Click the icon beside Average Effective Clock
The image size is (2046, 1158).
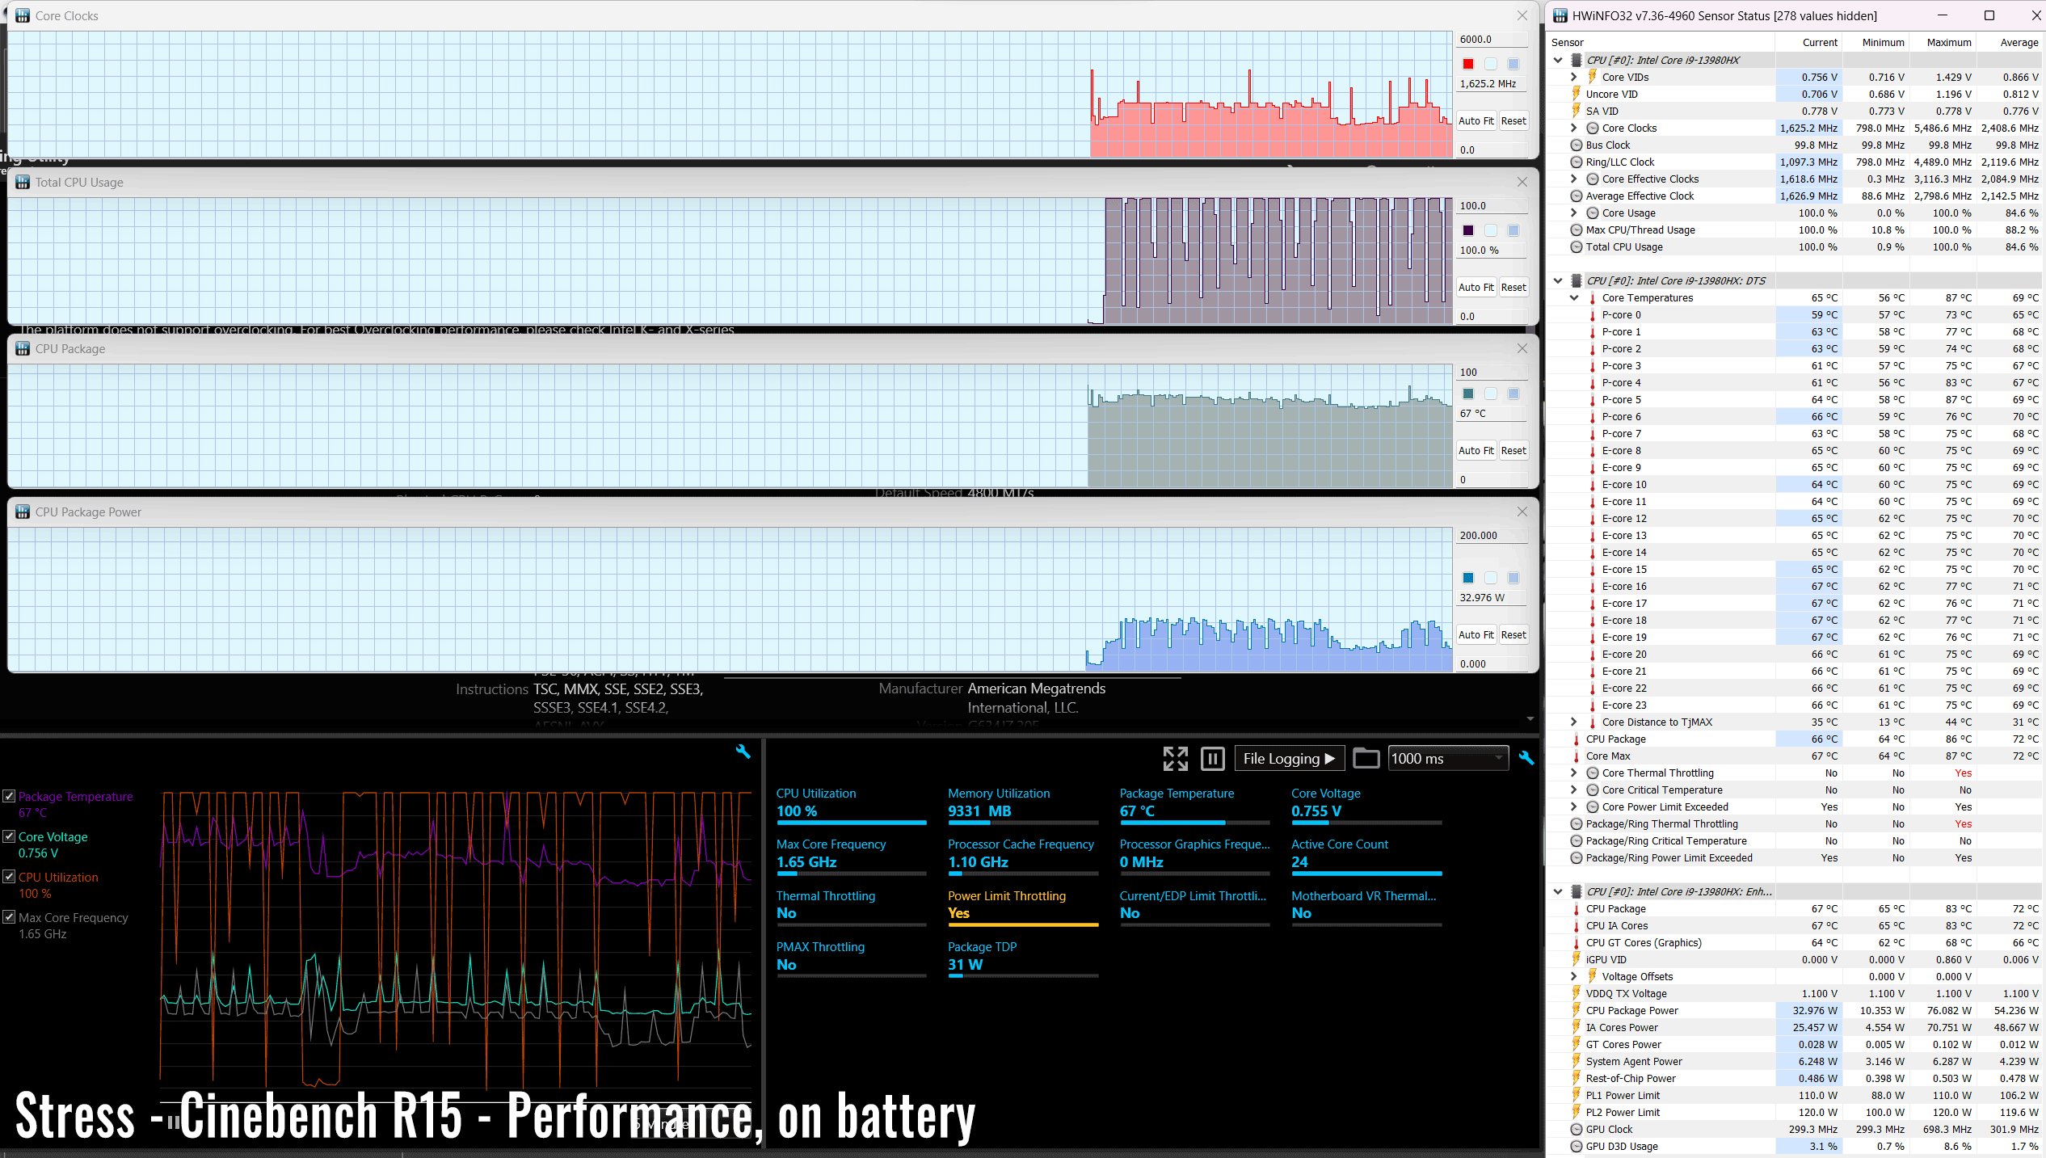point(1576,196)
